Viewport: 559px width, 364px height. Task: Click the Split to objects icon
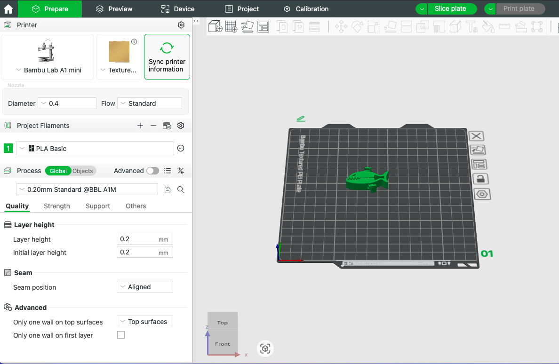pyautogui.click(x=282, y=27)
